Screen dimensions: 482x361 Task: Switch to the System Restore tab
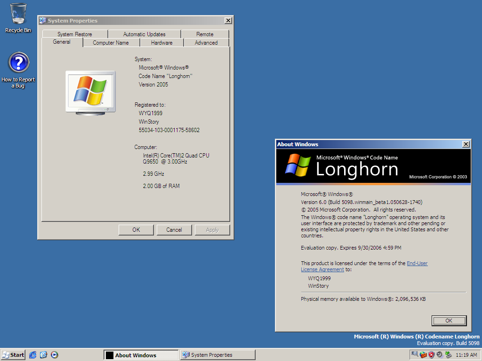[x=74, y=34]
